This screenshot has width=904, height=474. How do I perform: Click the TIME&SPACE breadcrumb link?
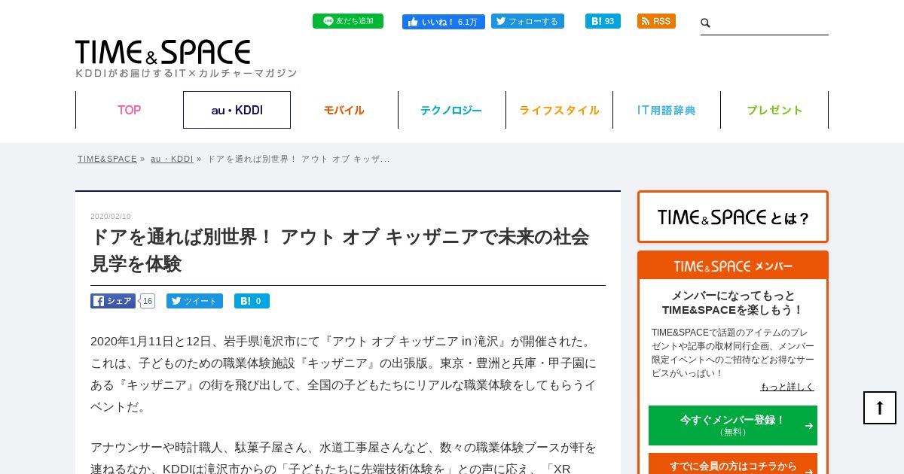tap(107, 159)
